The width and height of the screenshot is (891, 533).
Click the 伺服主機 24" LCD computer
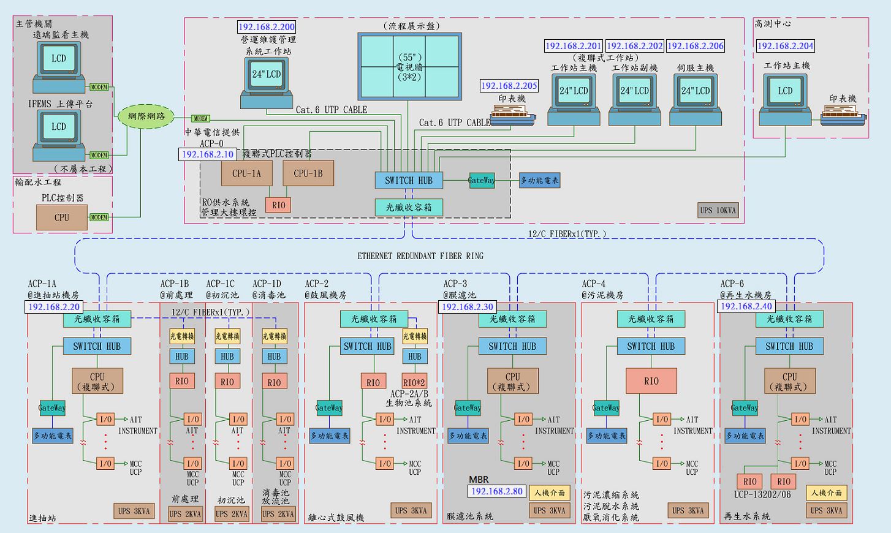696,99
